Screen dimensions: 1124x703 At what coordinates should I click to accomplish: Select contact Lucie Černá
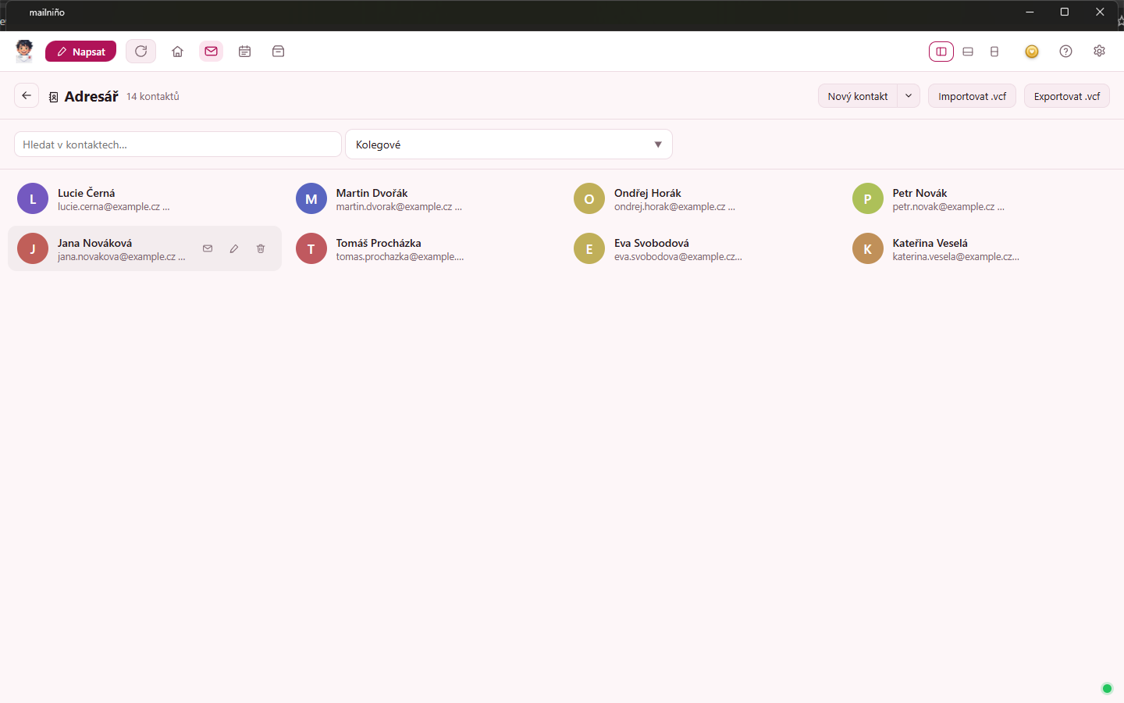point(144,199)
